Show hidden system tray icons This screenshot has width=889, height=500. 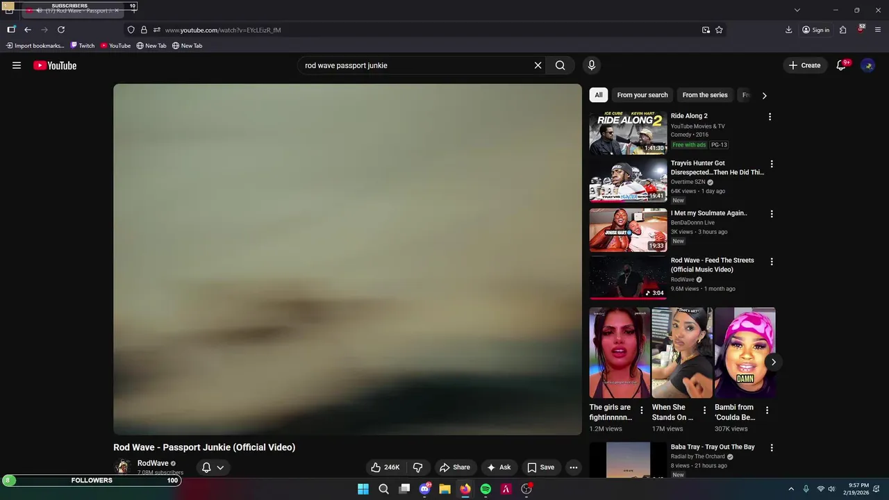pos(790,489)
